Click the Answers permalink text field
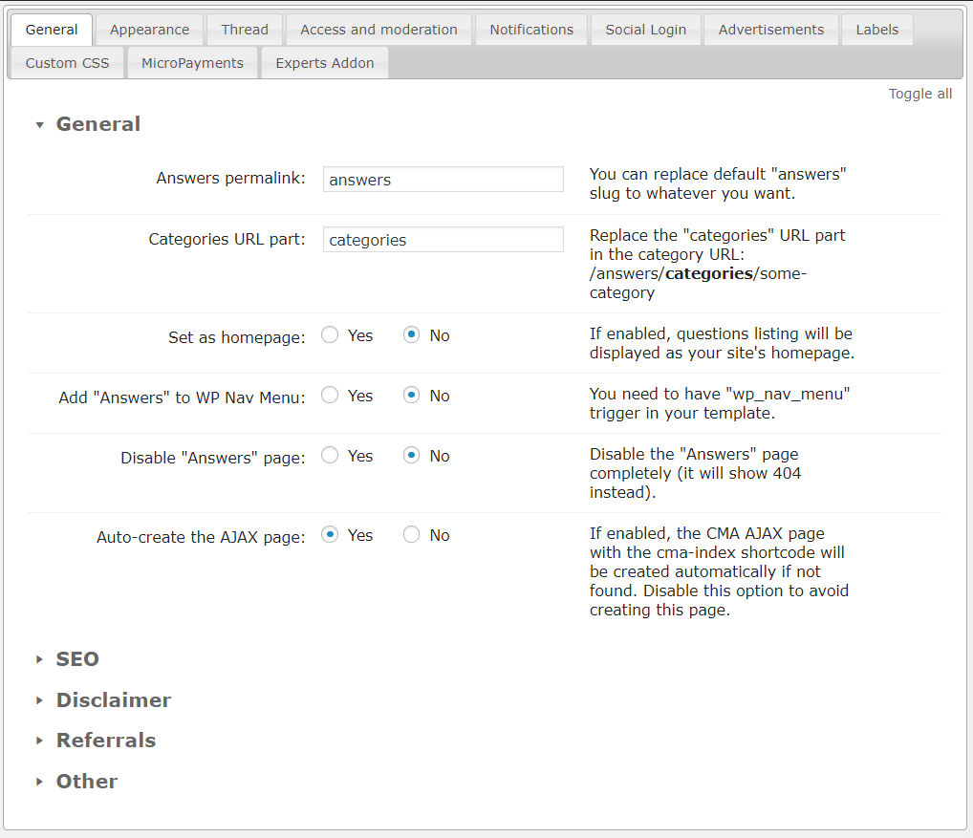The height and width of the screenshot is (838, 973). (x=443, y=180)
